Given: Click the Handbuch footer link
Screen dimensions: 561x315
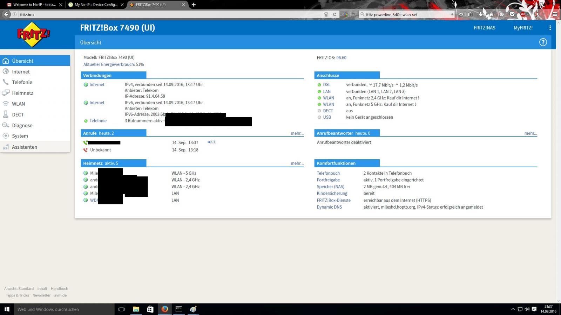Looking at the screenshot, I should pos(59,289).
